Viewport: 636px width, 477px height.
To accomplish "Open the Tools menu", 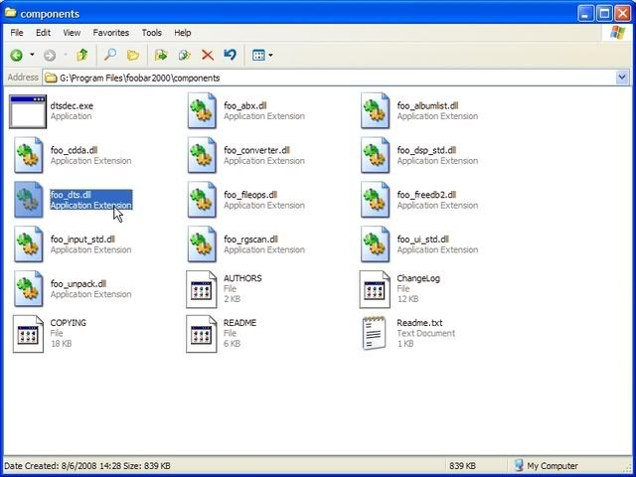I will click(x=151, y=33).
